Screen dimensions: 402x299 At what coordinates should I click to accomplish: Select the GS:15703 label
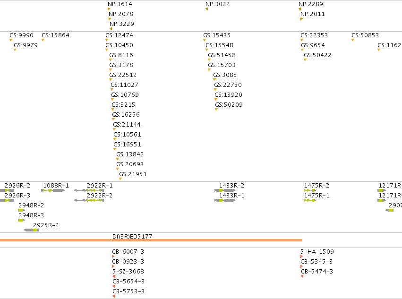(222, 65)
